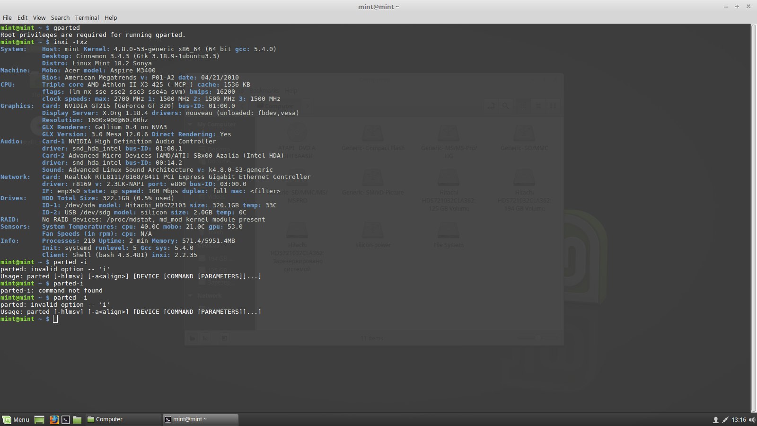Open the Linux Mint Menu button
Image resolution: width=757 pixels, height=426 pixels.
coord(16,419)
